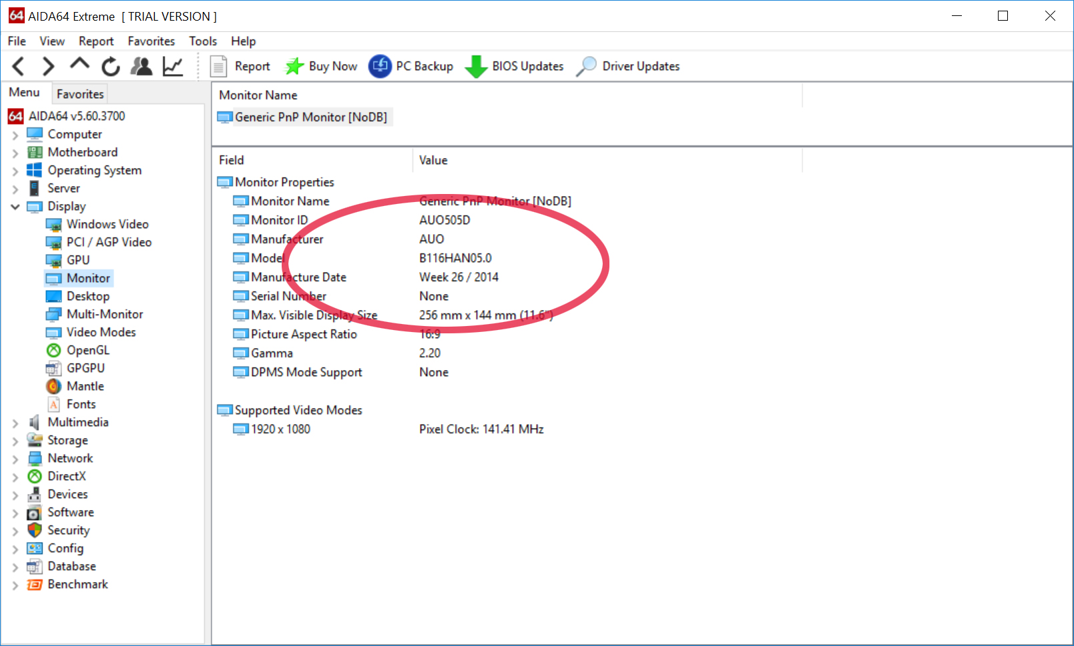Collapse the Display tree node

click(15, 207)
